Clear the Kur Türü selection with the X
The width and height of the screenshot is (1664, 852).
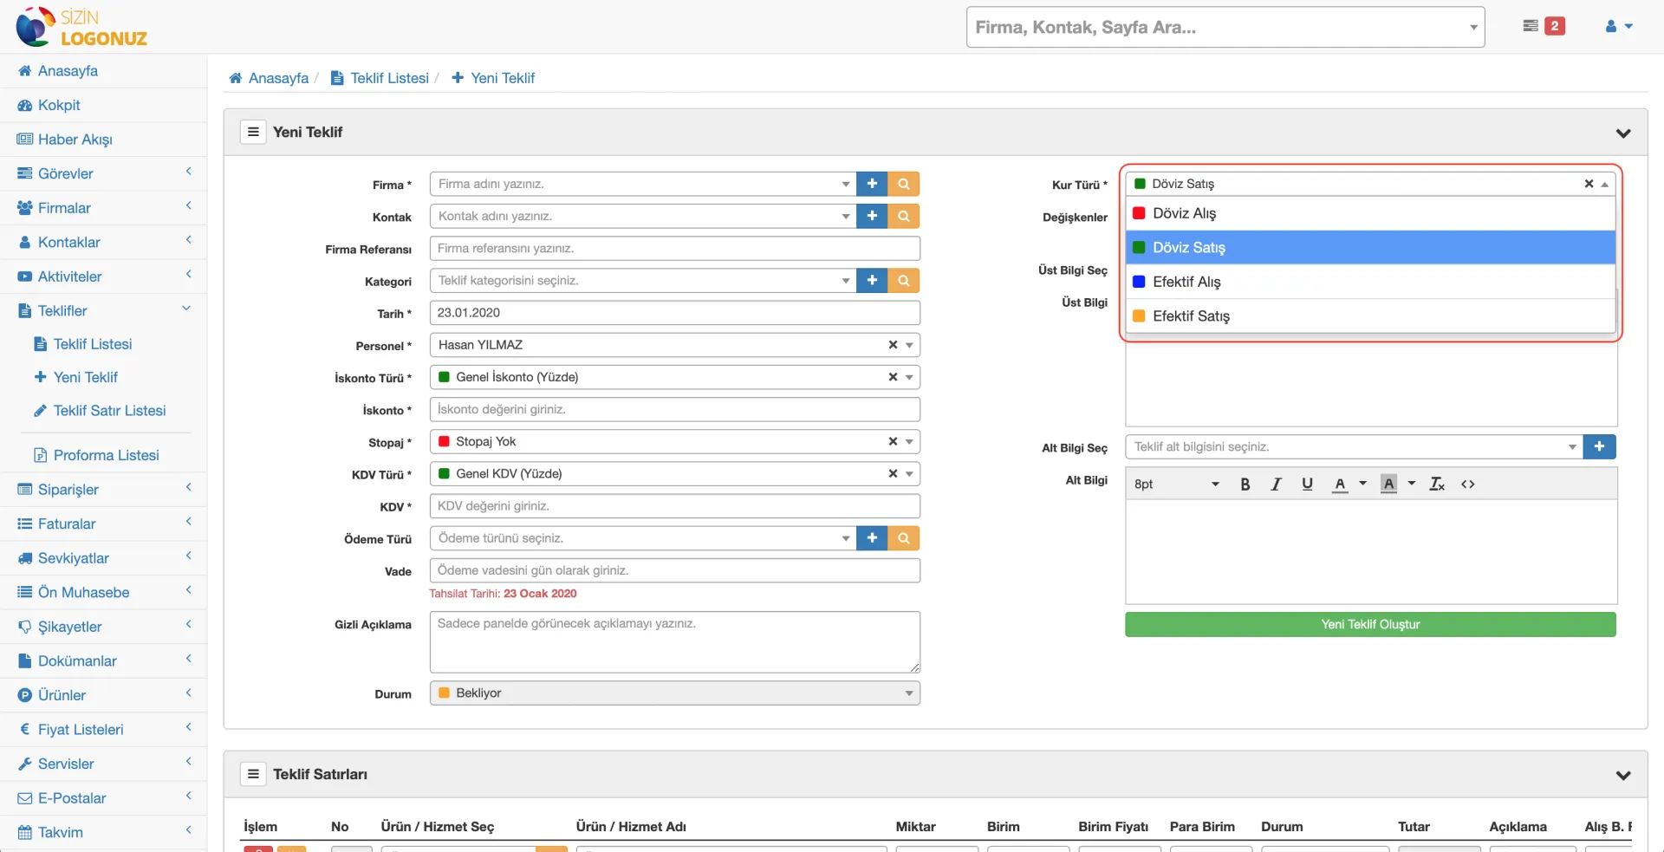(1589, 184)
